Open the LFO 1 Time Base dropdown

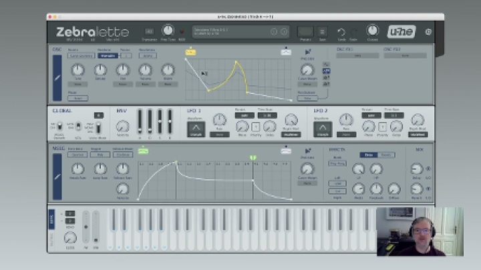[x=267, y=115]
